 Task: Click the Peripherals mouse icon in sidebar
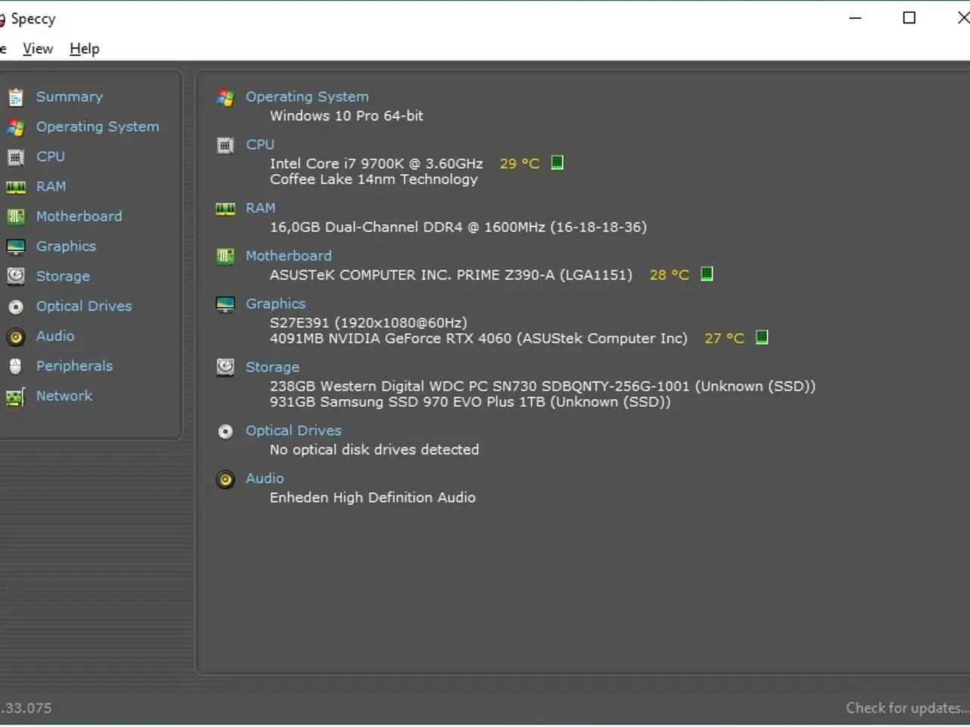pos(15,367)
